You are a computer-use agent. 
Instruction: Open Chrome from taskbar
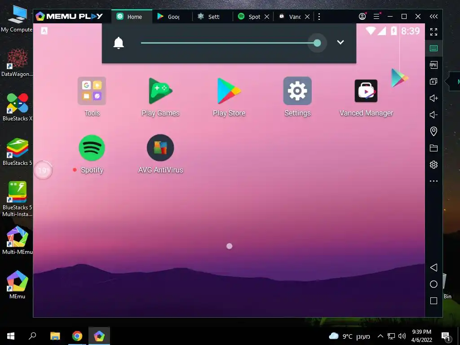point(77,336)
